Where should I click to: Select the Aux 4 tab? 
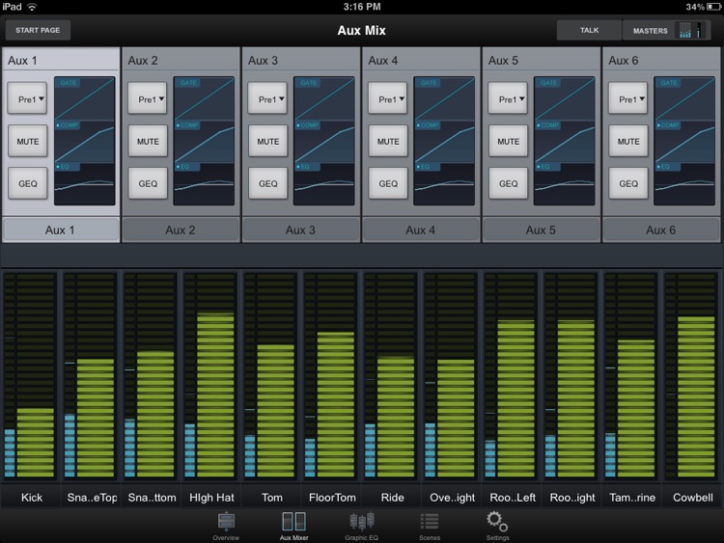[421, 230]
